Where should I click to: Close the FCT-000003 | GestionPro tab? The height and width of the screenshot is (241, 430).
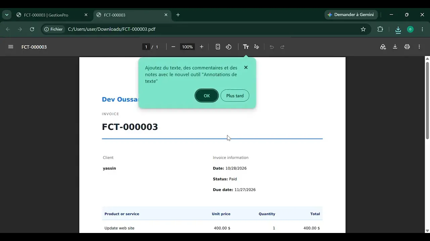click(x=86, y=15)
